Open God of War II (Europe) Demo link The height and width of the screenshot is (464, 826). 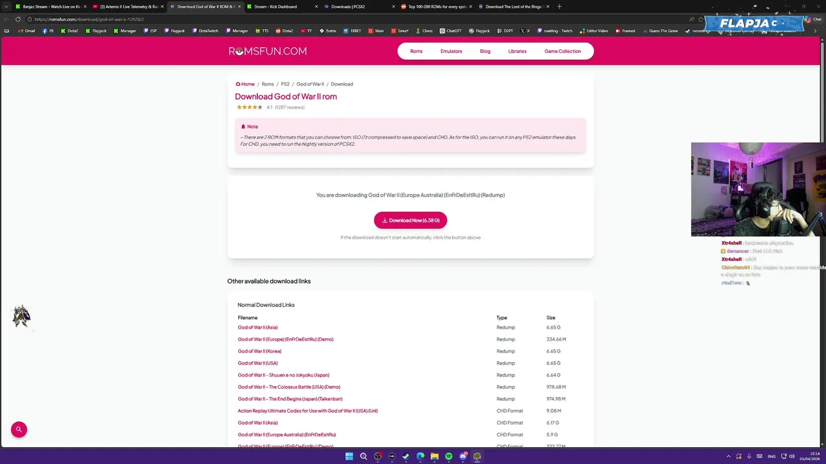(285, 339)
